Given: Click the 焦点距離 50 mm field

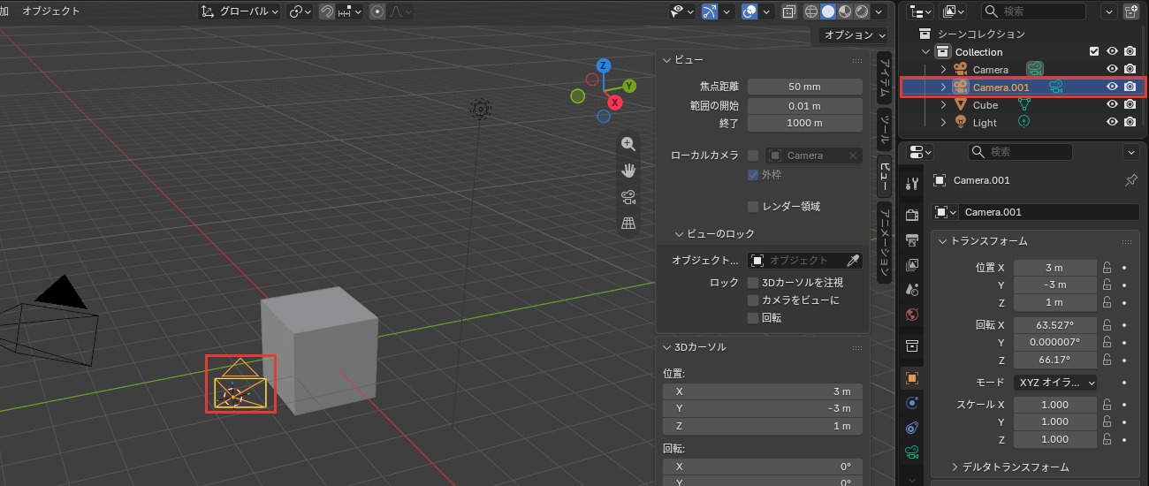Looking at the screenshot, I should [805, 87].
